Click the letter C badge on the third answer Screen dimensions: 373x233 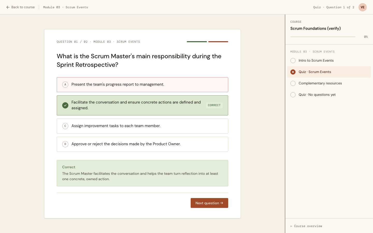[65, 126]
